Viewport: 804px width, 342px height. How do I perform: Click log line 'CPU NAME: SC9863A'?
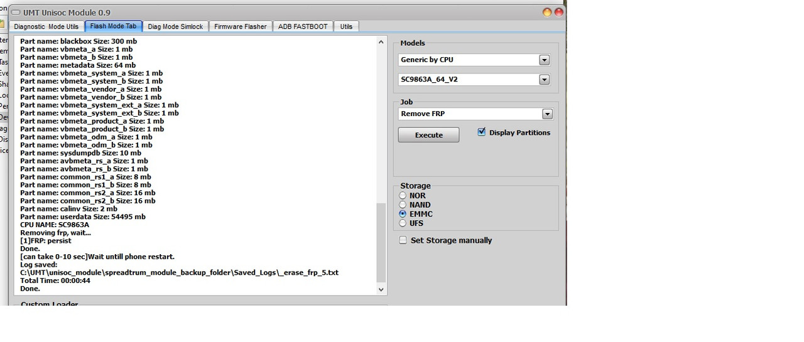tap(55, 225)
